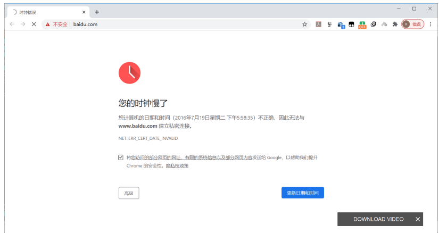Click the green extension marked OFF
Screen dimensions: 439x233
click(x=362, y=25)
